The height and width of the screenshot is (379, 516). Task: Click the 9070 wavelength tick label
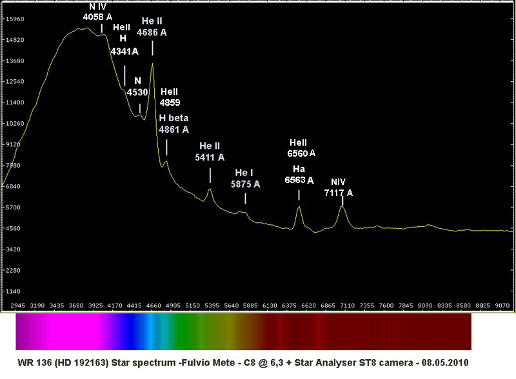pos(502,306)
